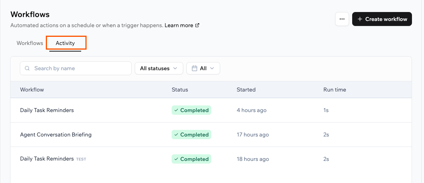Click the magnifying glass search icon
This screenshot has width=424, height=183.
click(x=27, y=68)
